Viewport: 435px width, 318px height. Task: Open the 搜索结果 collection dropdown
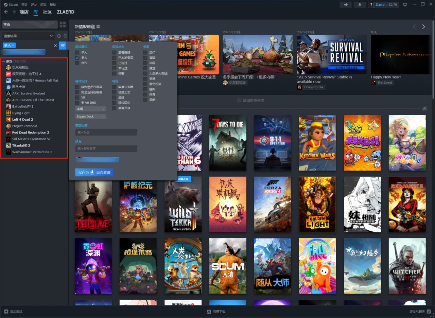pyautogui.click(x=27, y=36)
